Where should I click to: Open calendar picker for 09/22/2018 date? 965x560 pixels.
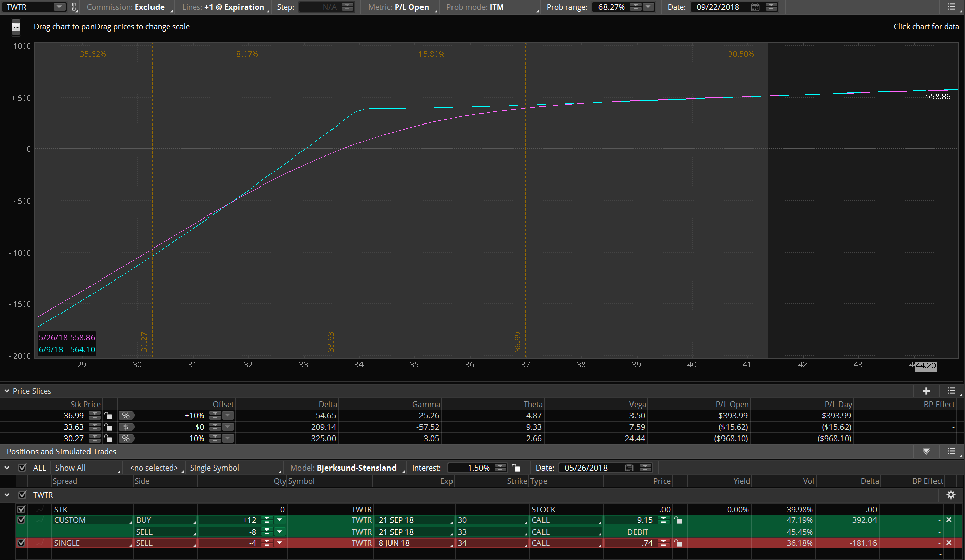(756, 7)
